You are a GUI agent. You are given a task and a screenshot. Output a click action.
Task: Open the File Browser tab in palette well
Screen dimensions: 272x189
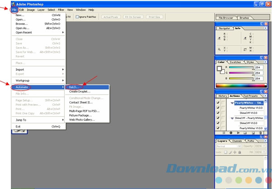click(x=226, y=18)
